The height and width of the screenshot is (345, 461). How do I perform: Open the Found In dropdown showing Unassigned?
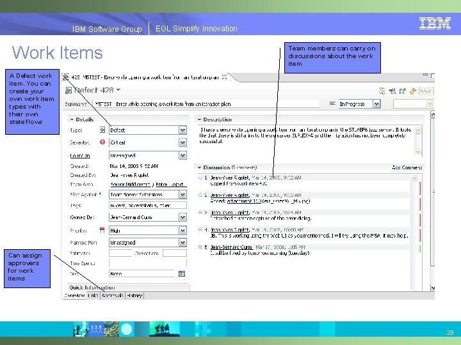[182, 155]
